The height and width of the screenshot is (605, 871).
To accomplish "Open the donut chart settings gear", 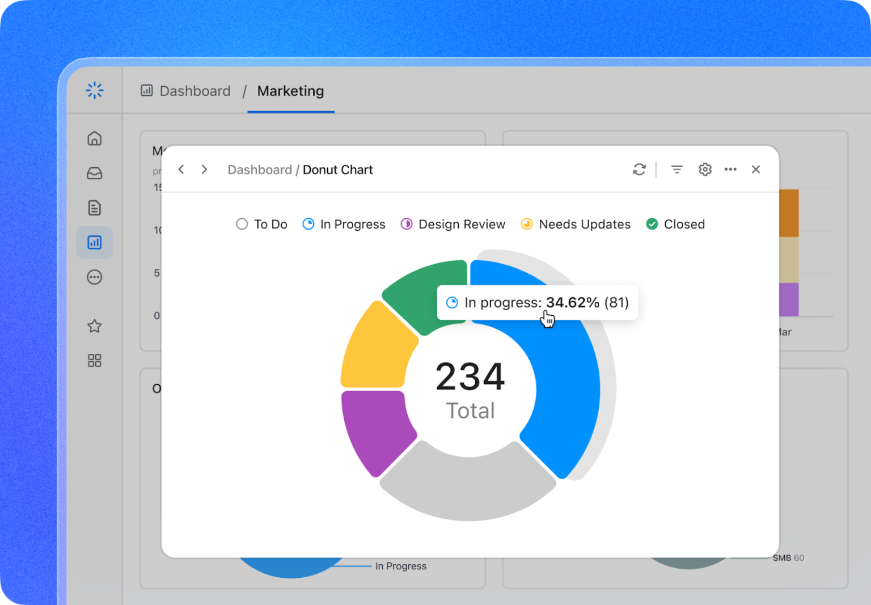I will coord(705,169).
